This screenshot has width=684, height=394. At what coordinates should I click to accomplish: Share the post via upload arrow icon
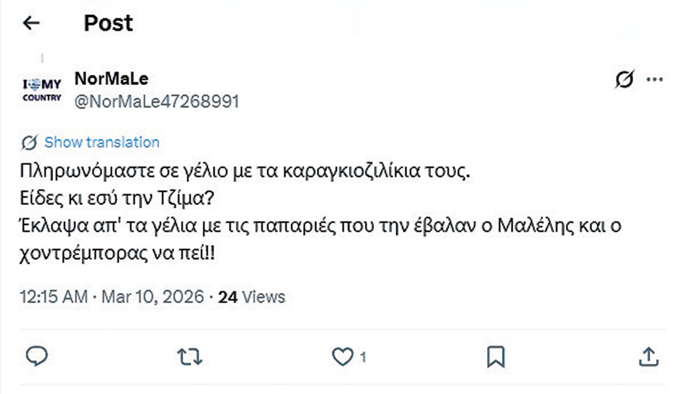point(648,357)
